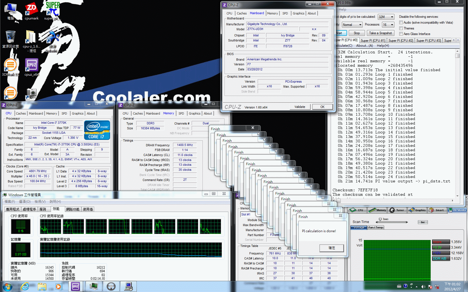This screenshot has height=292, width=468.
Task: Open Windows Explorer from taskbar
Action: tap(42, 286)
